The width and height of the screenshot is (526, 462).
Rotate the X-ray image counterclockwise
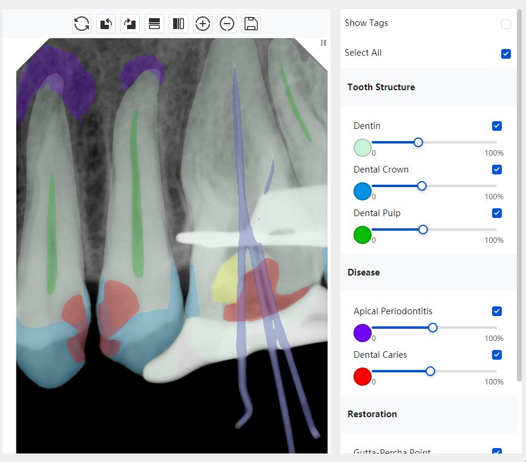tap(106, 24)
